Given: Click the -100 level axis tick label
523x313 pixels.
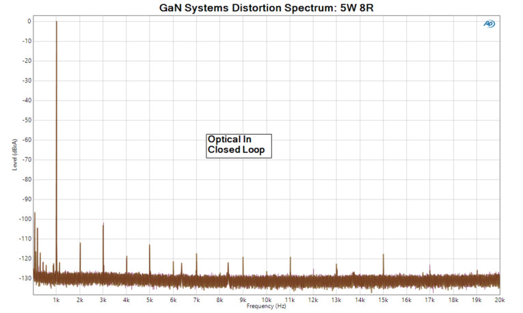Looking at the screenshot, I should (x=26, y=219).
